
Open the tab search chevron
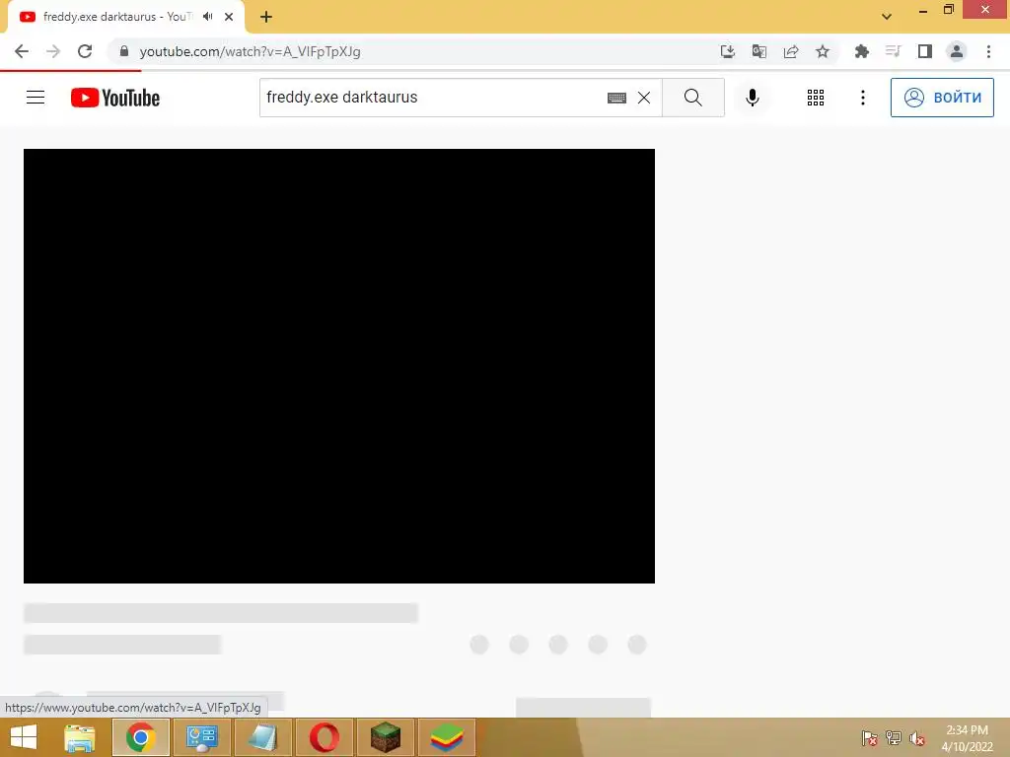887,17
